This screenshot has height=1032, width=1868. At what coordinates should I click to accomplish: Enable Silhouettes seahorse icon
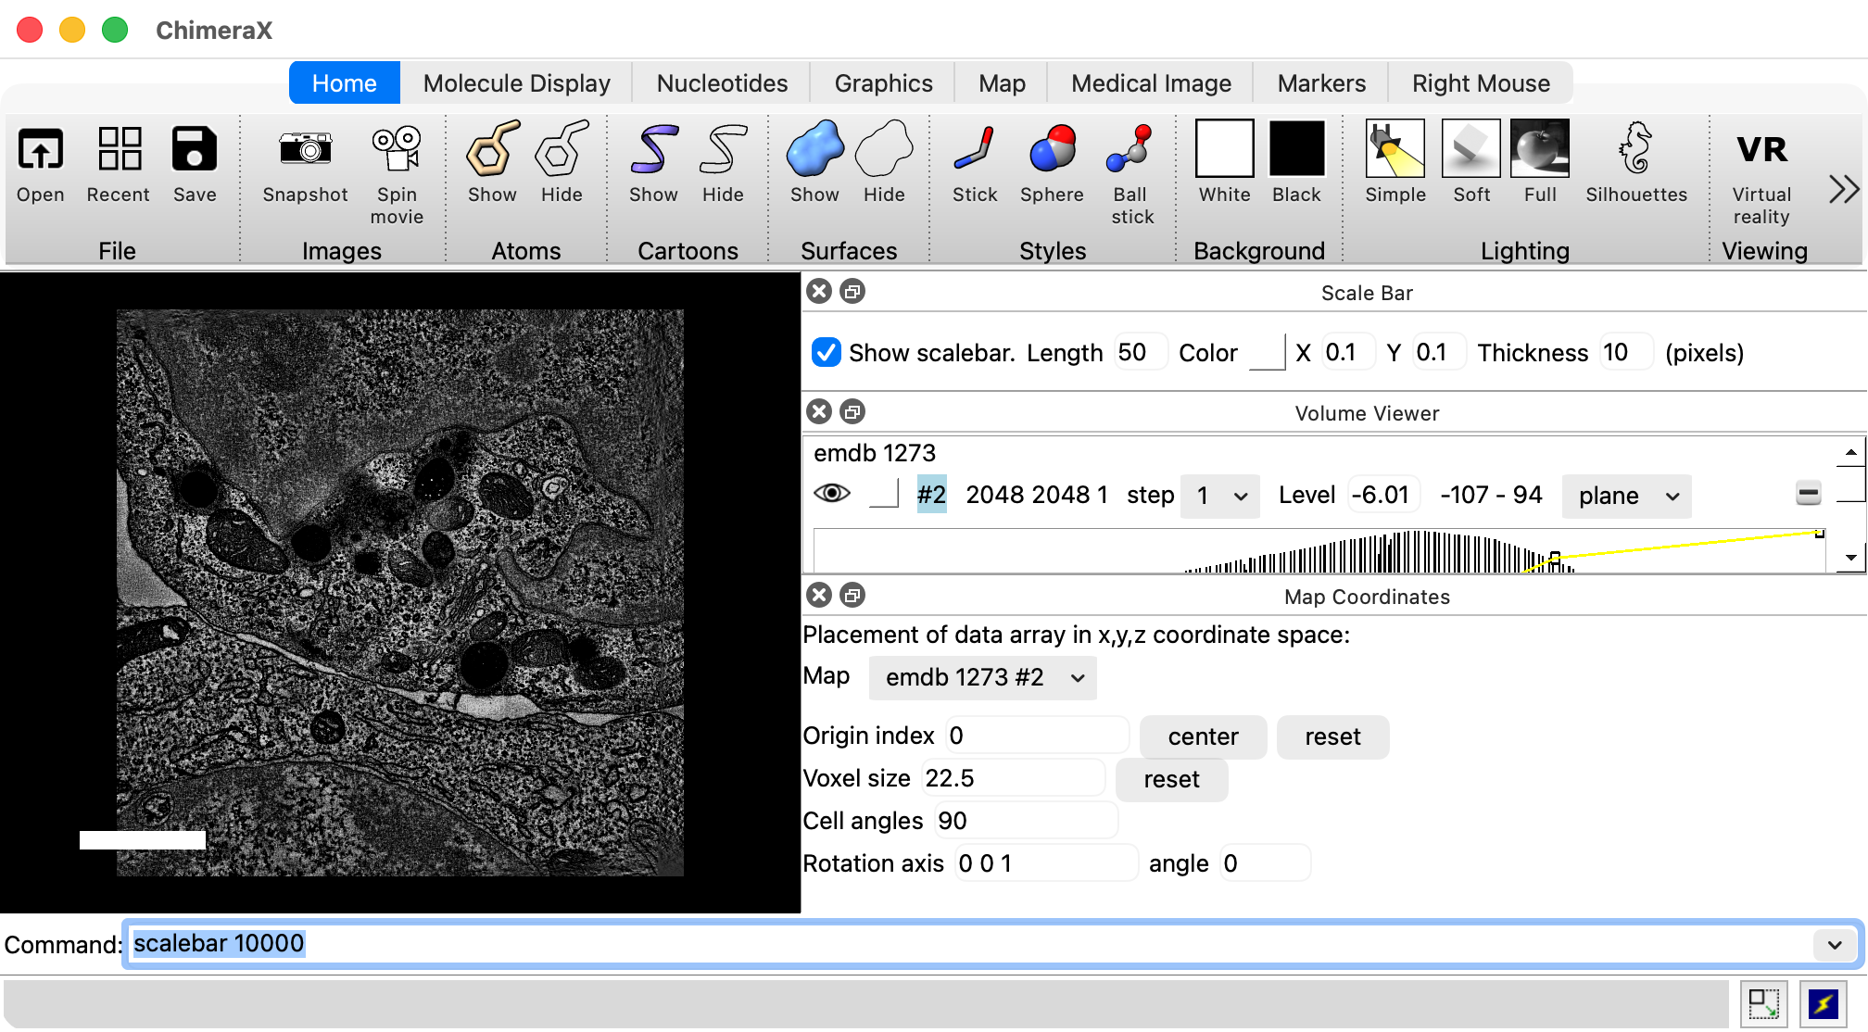[1635, 150]
